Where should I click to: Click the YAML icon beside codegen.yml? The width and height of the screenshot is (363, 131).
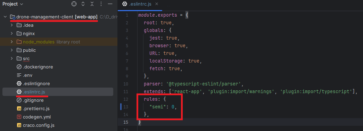tap(19, 117)
